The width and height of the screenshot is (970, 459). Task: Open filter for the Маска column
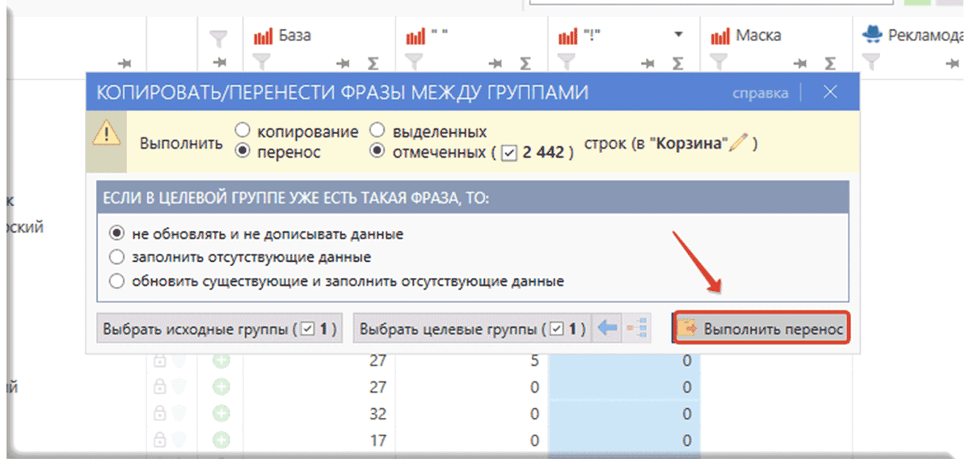(x=718, y=61)
